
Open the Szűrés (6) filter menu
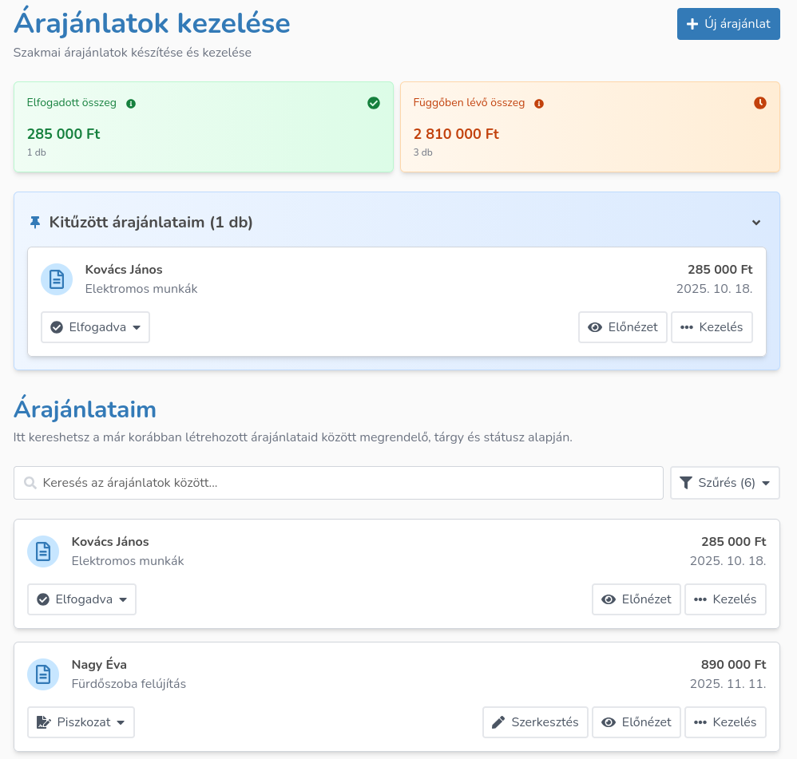click(x=724, y=482)
